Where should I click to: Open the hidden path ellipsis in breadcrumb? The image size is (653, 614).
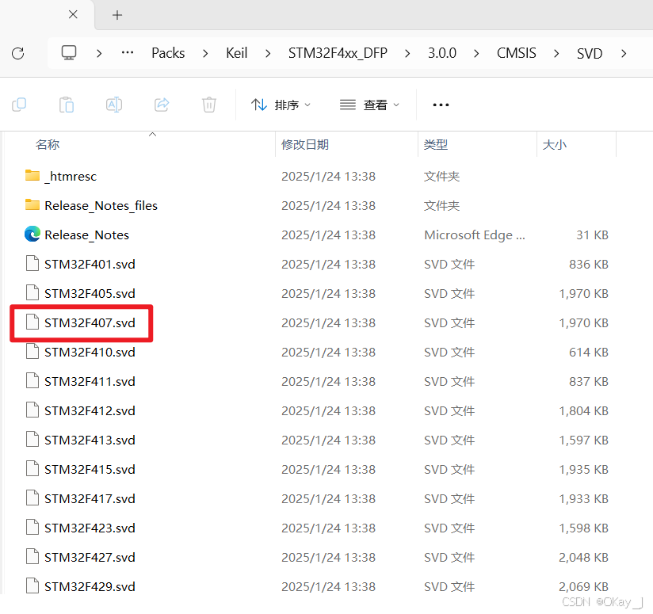click(x=128, y=53)
